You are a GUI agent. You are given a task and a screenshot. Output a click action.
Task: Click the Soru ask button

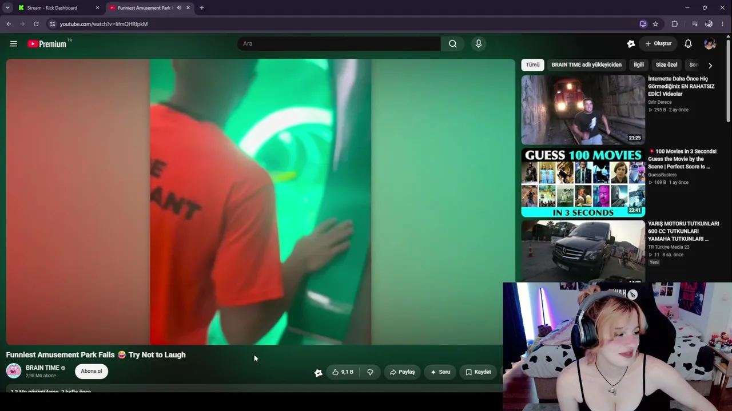440,372
